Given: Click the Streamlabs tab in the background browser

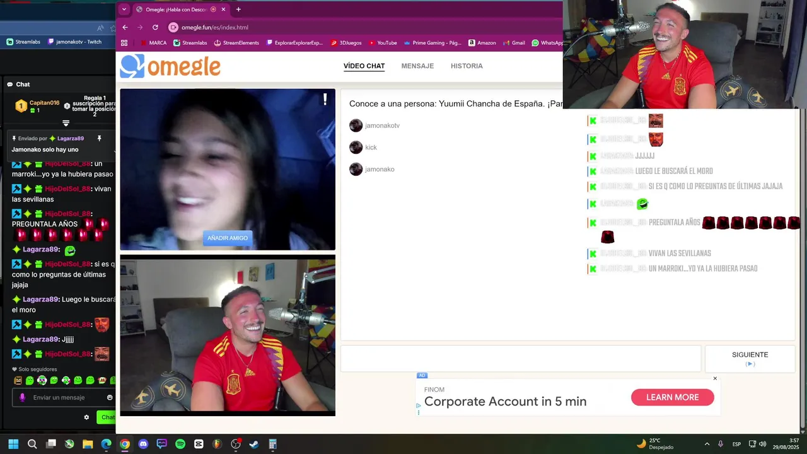Looking at the screenshot, I should pos(23,42).
